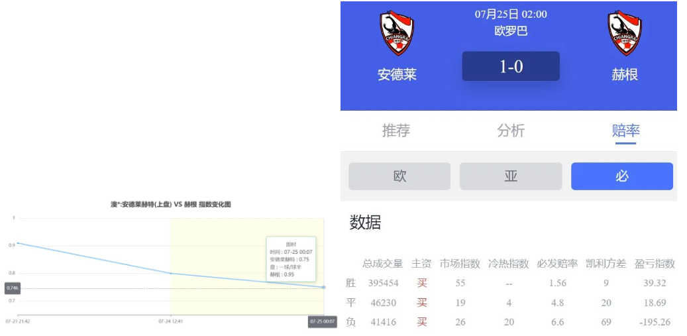The height and width of the screenshot is (336, 687).
Task: Select the 赔率 tab
Action: 625,131
